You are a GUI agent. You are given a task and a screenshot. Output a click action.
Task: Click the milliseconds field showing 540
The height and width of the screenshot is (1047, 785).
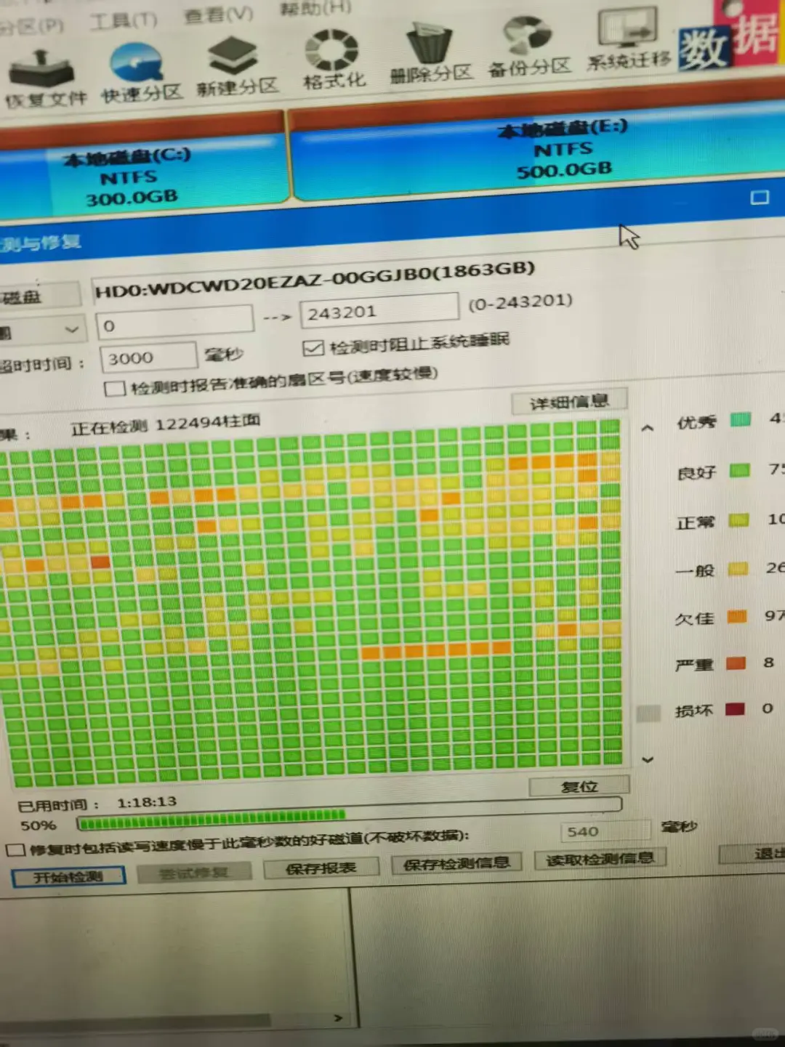605,830
